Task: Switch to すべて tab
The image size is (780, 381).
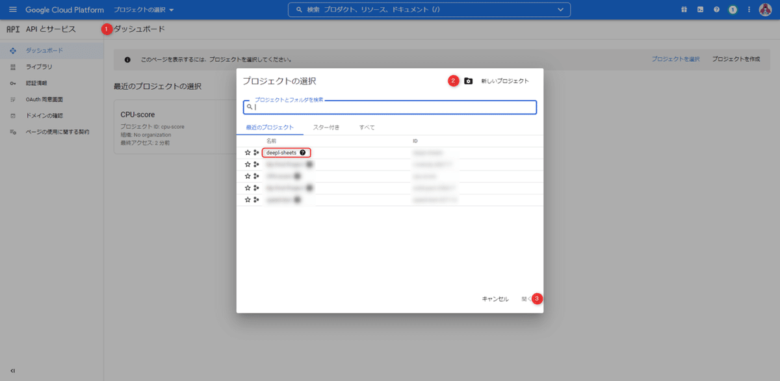Action: tap(367, 127)
